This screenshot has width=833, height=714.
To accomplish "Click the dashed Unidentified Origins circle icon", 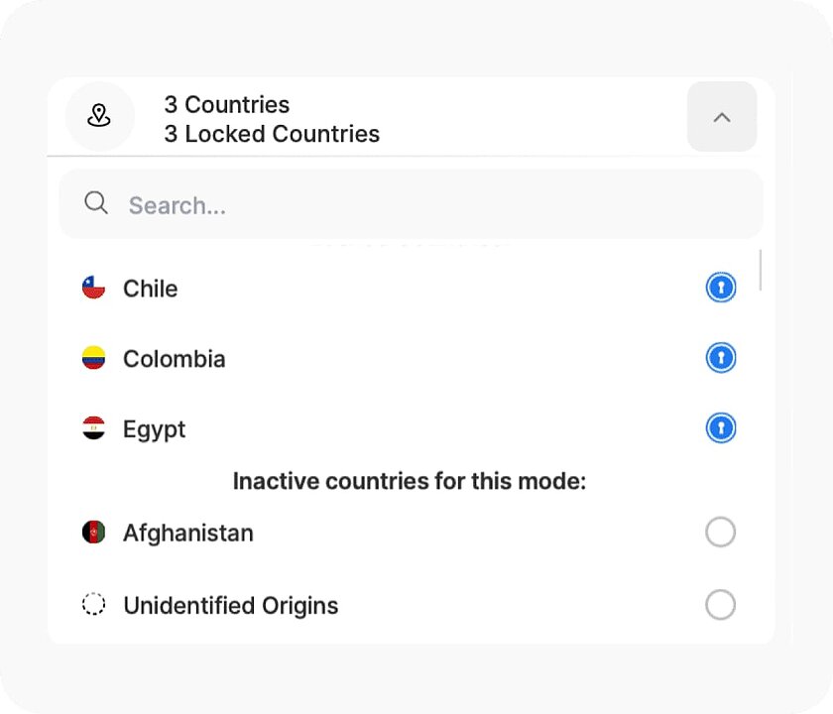I will (94, 605).
